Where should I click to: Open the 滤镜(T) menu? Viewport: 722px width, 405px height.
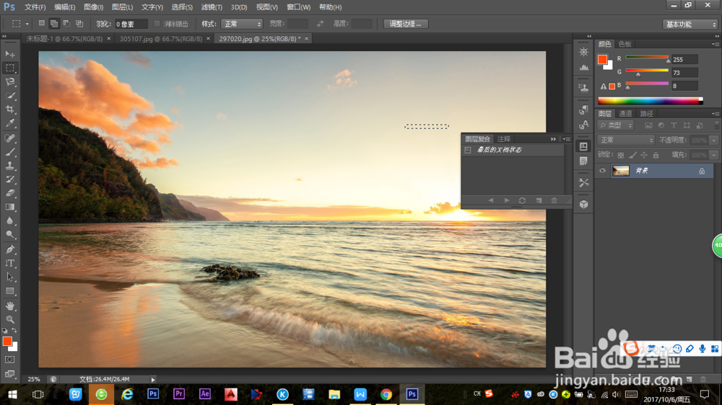pos(212,7)
